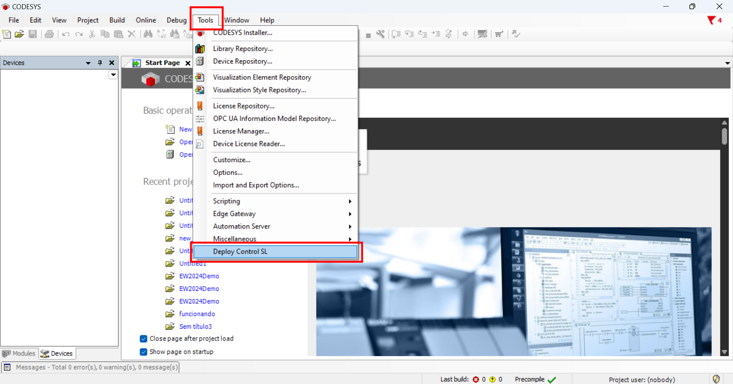This screenshot has width=733, height=384.
Task: Cut with the scissors toolbar icon
Action: point(92,34)
